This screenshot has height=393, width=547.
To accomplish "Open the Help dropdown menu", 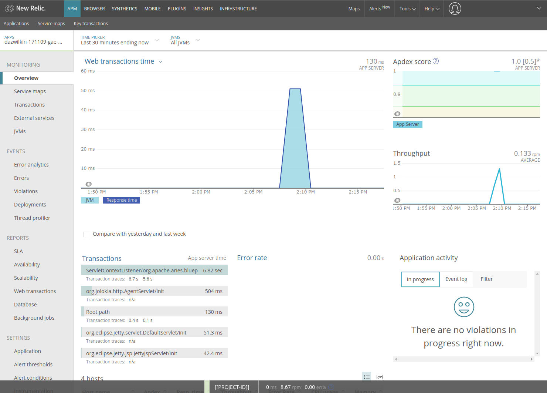I will click(432, 9).
